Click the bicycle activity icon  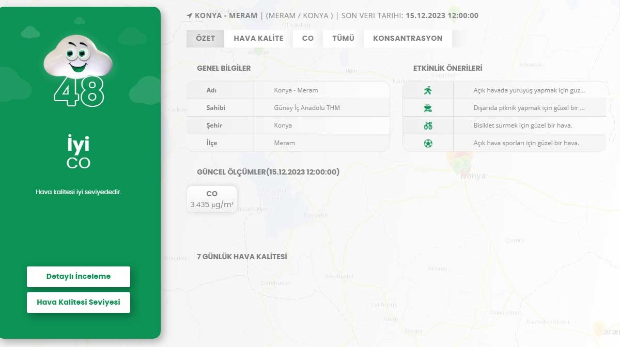[x=428, y=125]
